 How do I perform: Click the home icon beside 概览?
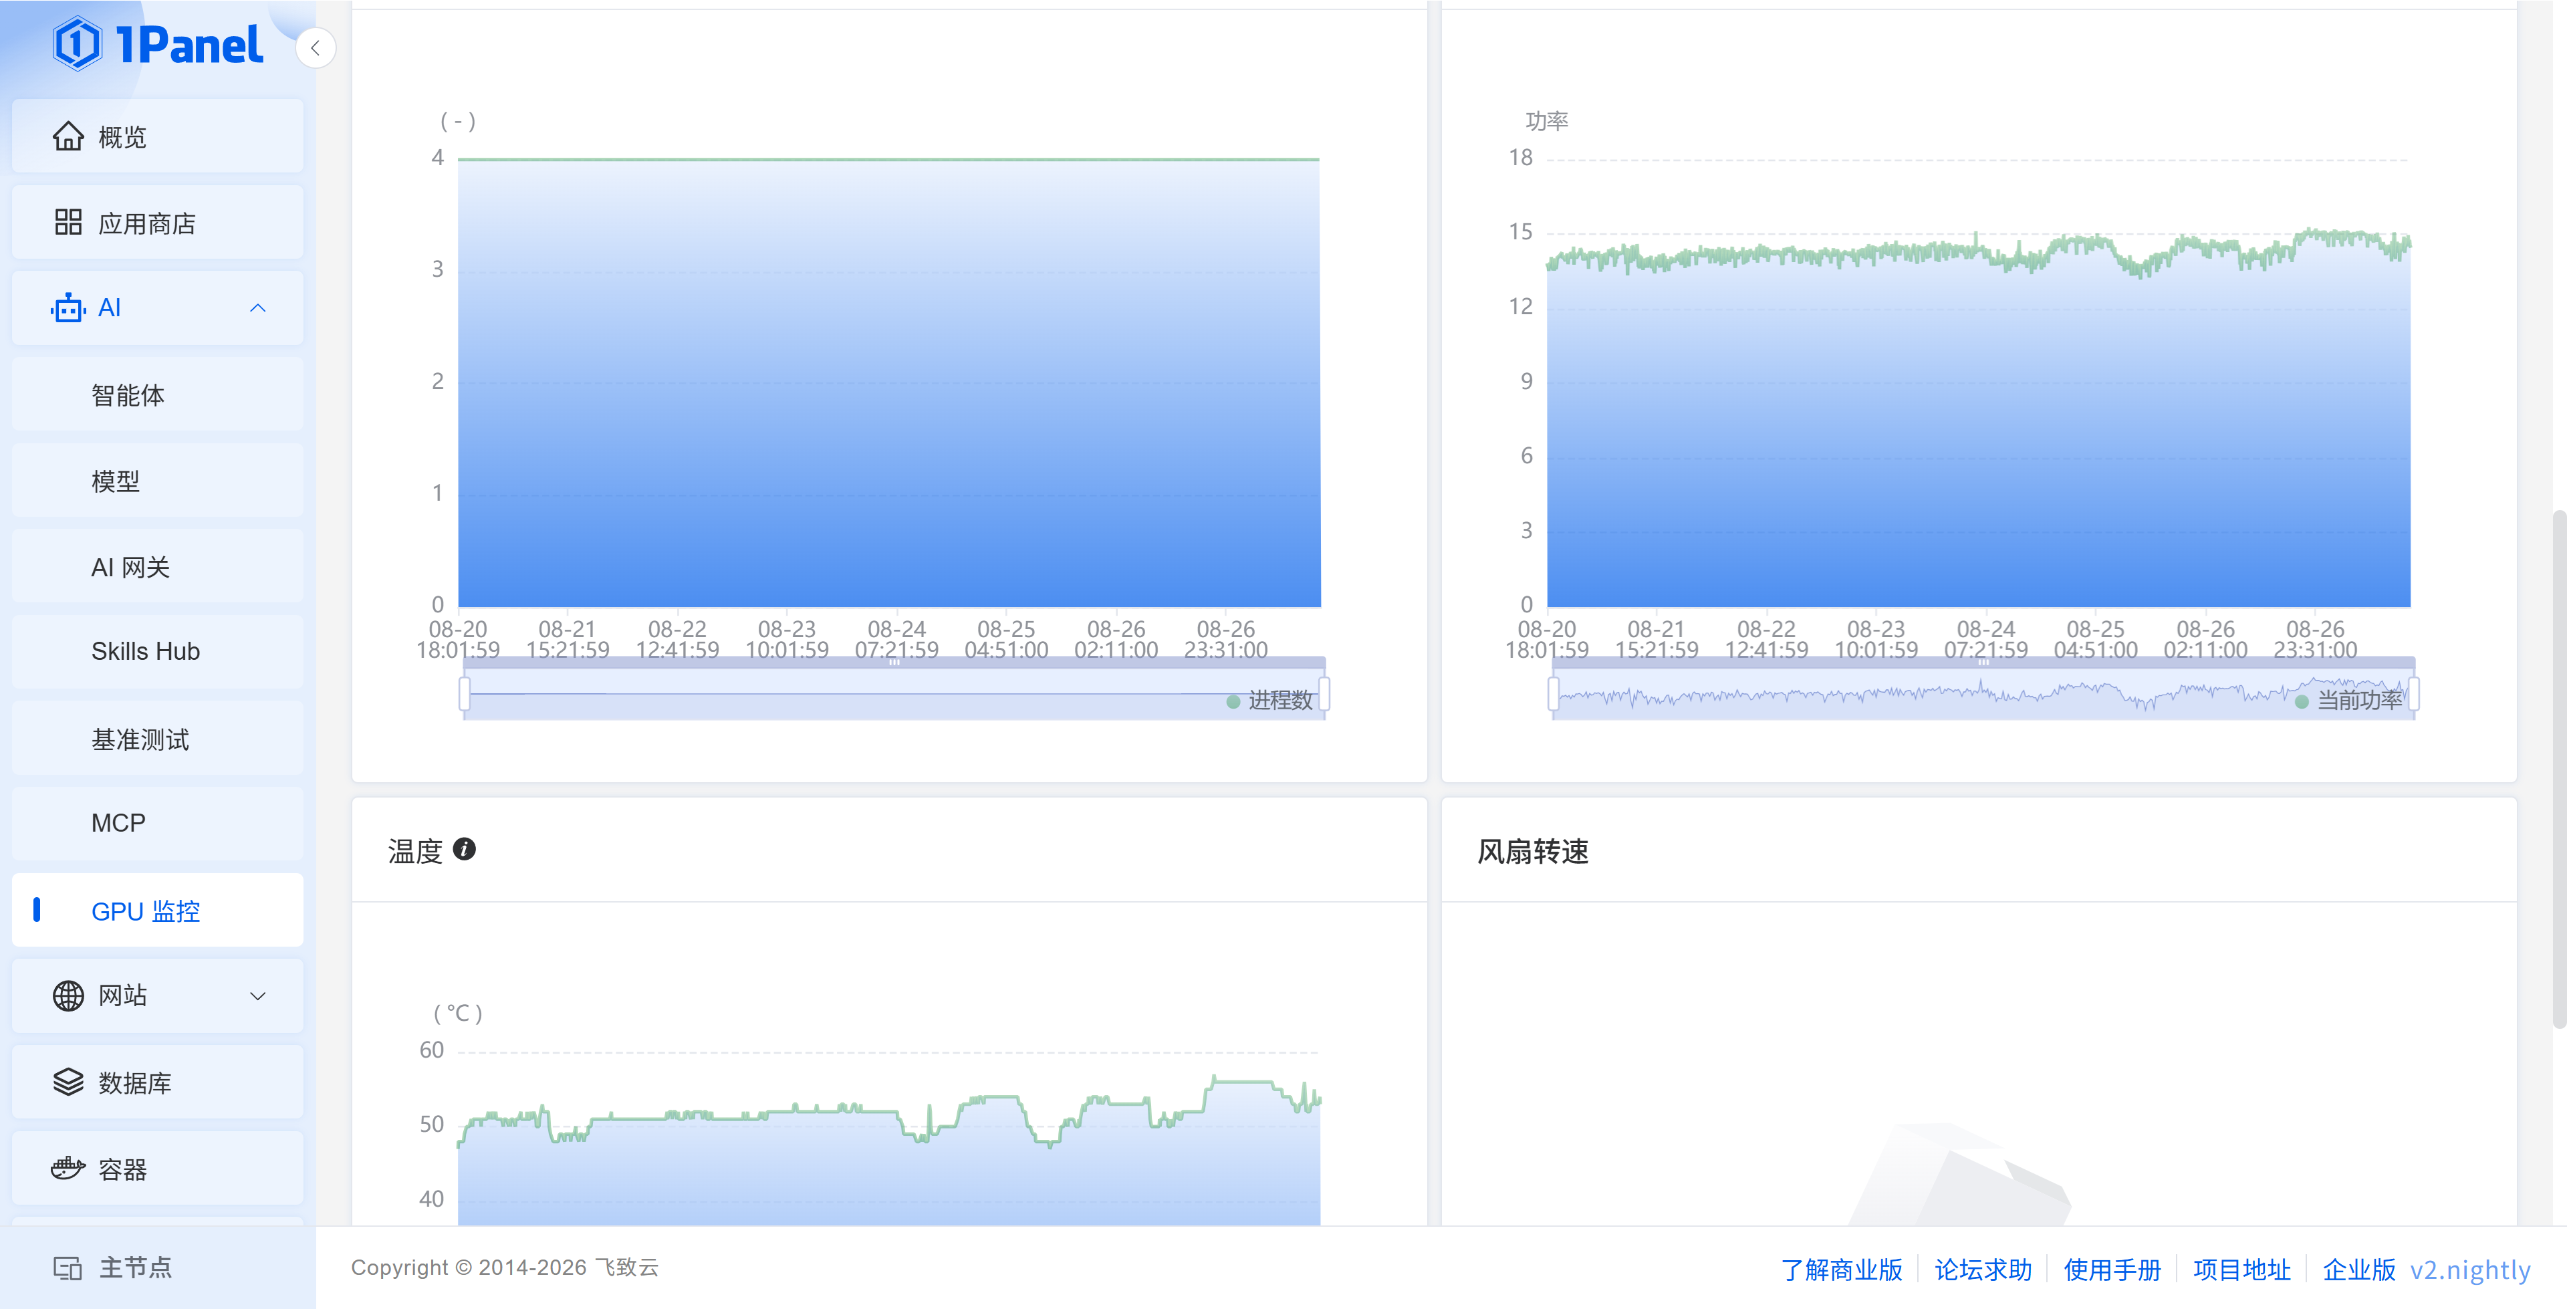(x=69, y=136)
